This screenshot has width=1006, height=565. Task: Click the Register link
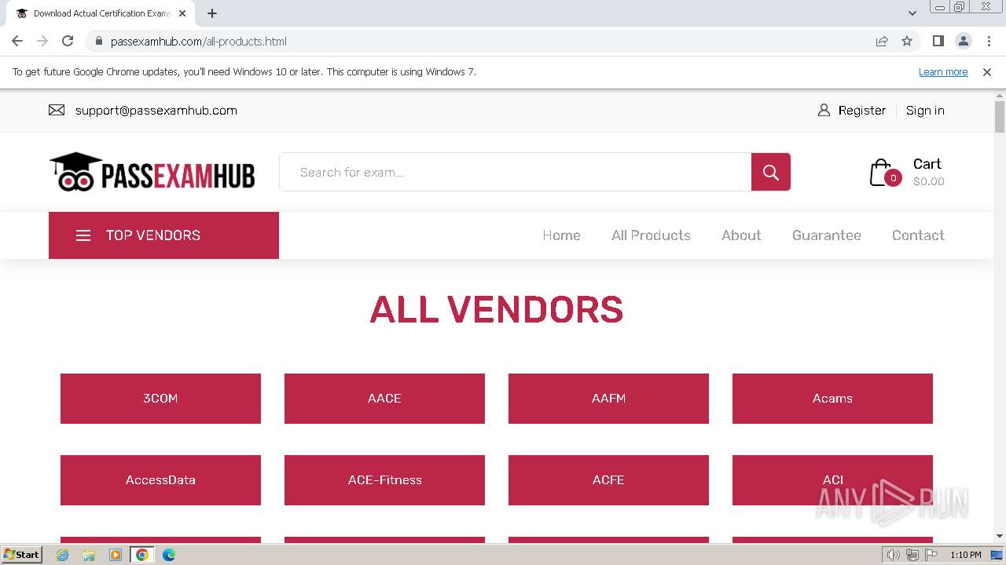[861, 111]
